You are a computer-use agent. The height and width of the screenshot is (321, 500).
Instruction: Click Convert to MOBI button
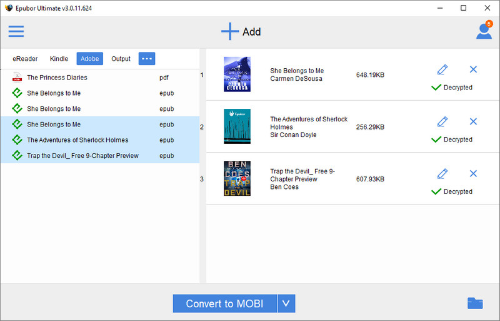click(x=224, y=303)
